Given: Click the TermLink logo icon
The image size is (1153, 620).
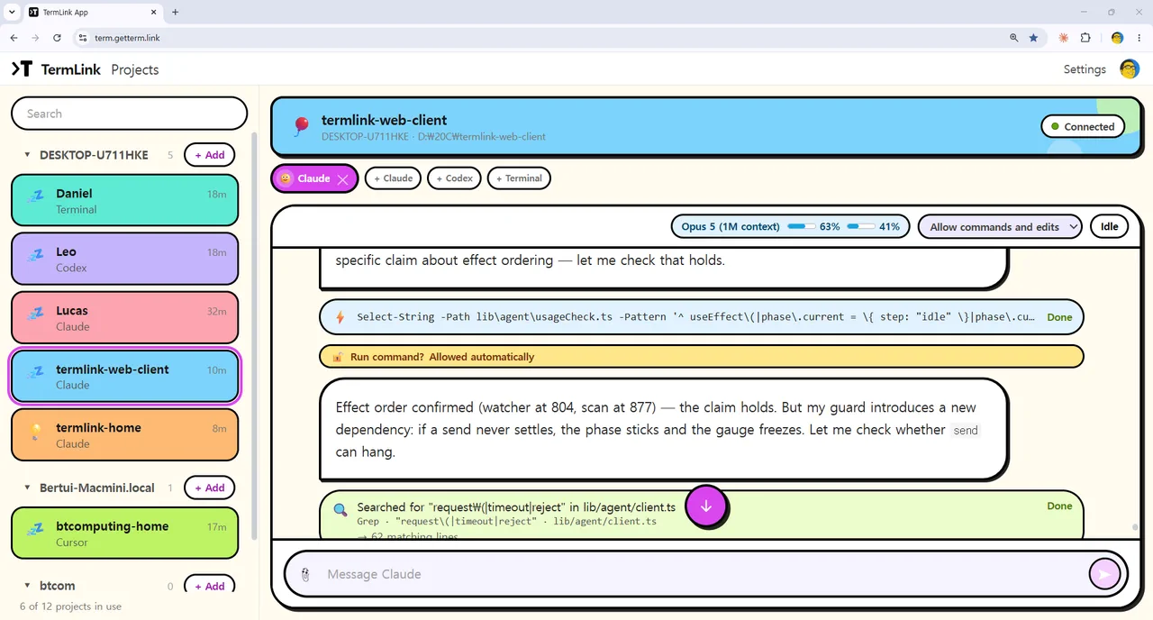Looking at the screenshot, I should coord(22,68).
